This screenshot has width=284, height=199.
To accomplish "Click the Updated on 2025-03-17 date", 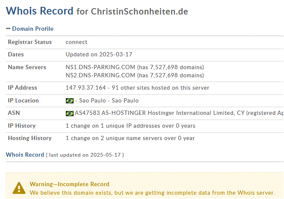I will point(99,55).
